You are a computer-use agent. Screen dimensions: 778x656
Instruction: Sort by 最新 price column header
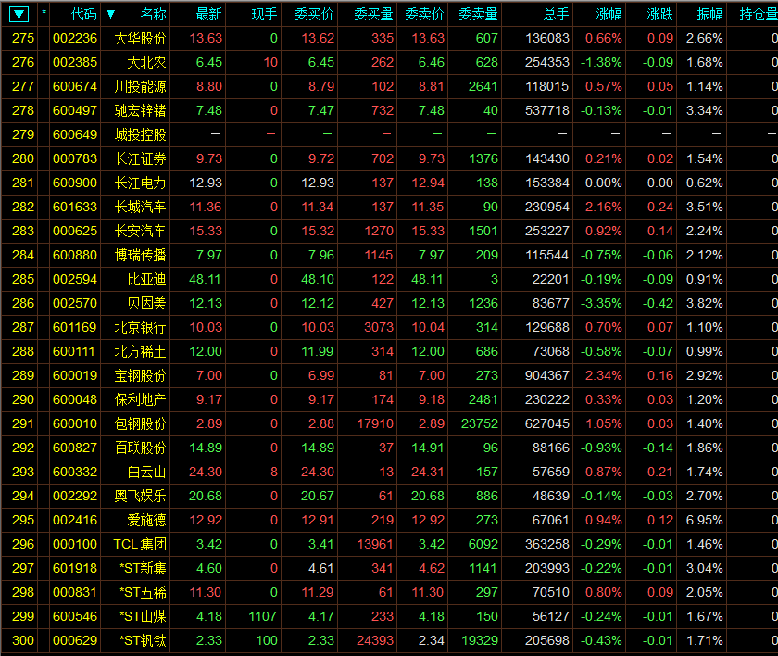[x=209, y=15]
